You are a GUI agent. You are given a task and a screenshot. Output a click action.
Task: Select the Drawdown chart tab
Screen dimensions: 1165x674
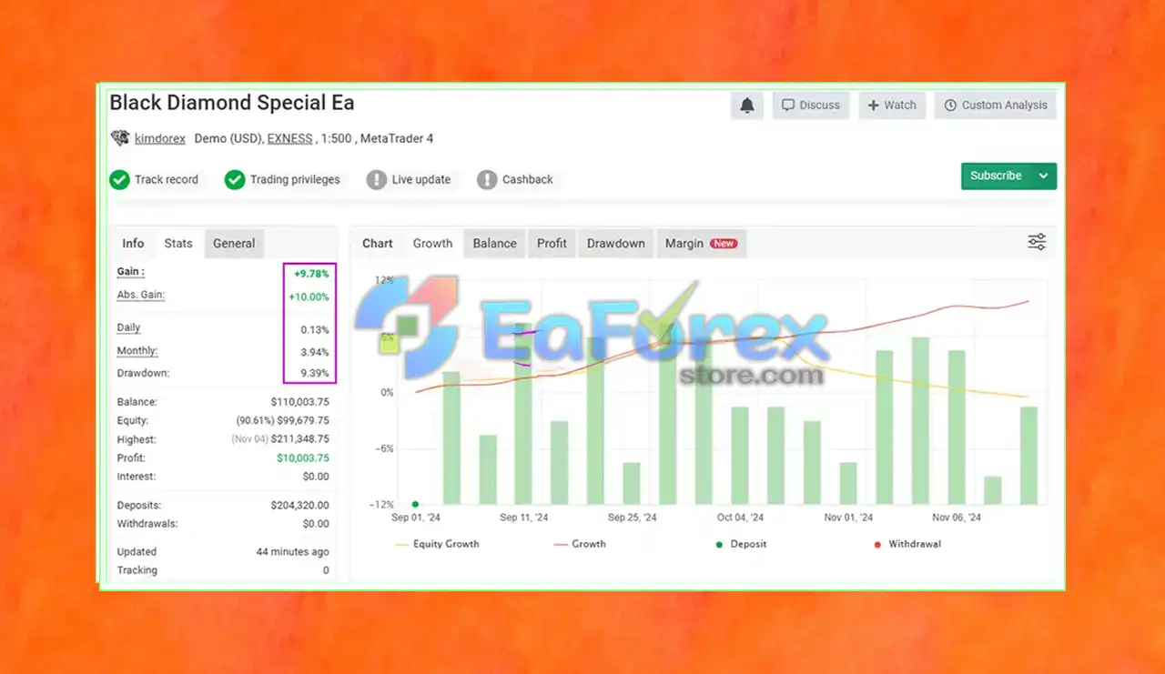[x=616, y=243]
